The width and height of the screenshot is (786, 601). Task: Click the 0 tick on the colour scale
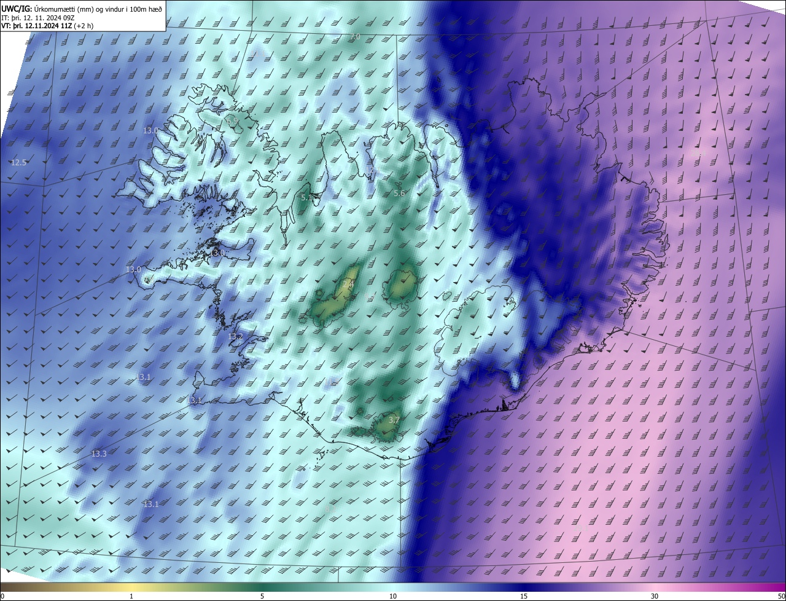pos(2,596)
